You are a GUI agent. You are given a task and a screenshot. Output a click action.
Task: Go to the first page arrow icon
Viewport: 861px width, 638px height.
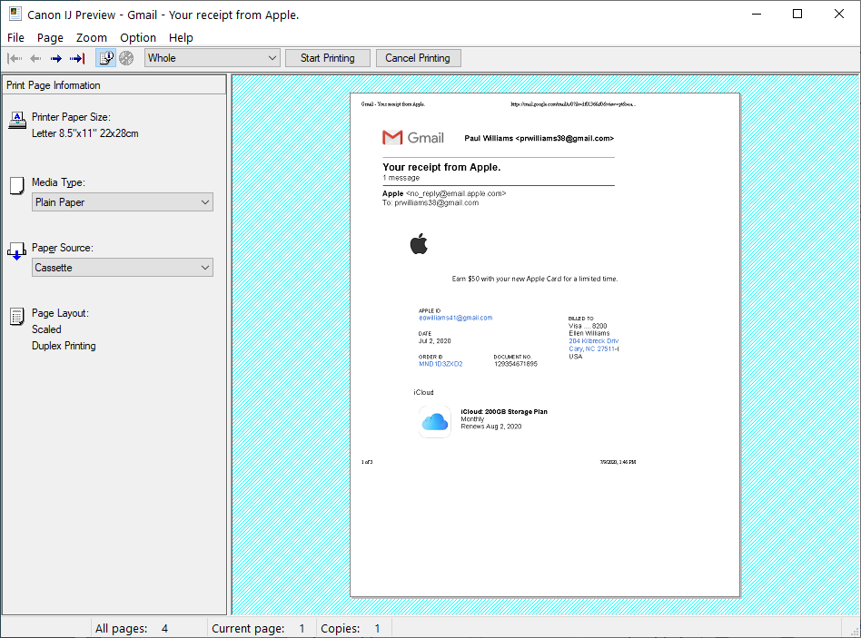click(x=15, y=58)
